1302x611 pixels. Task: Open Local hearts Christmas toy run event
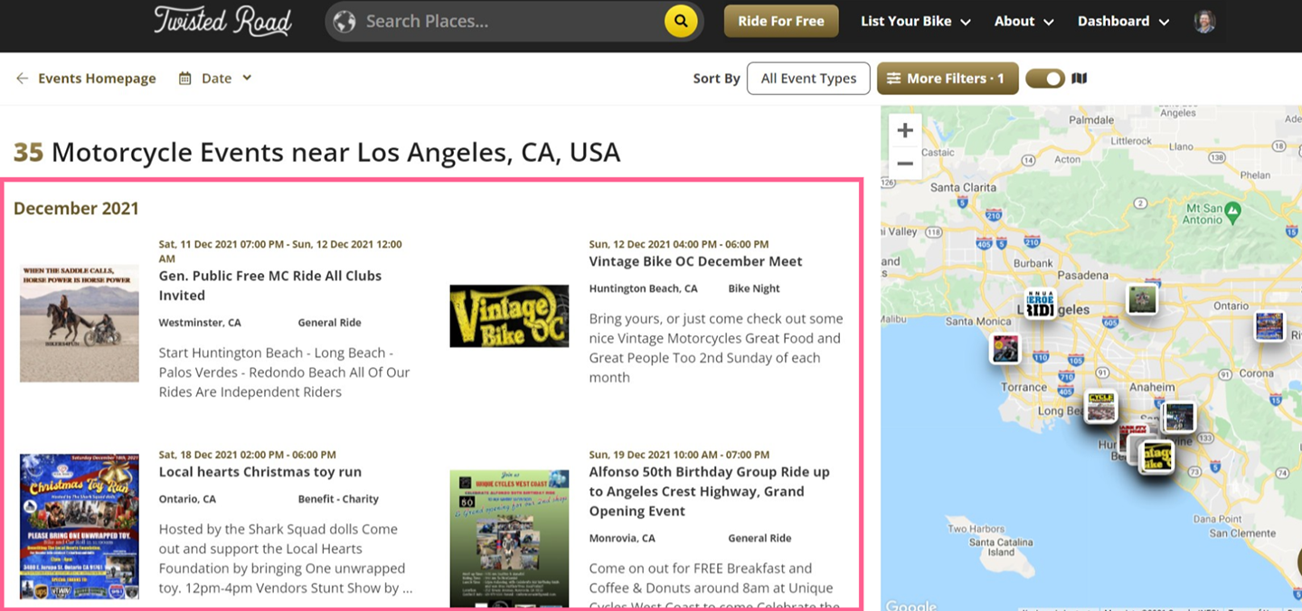click(260, 472)
